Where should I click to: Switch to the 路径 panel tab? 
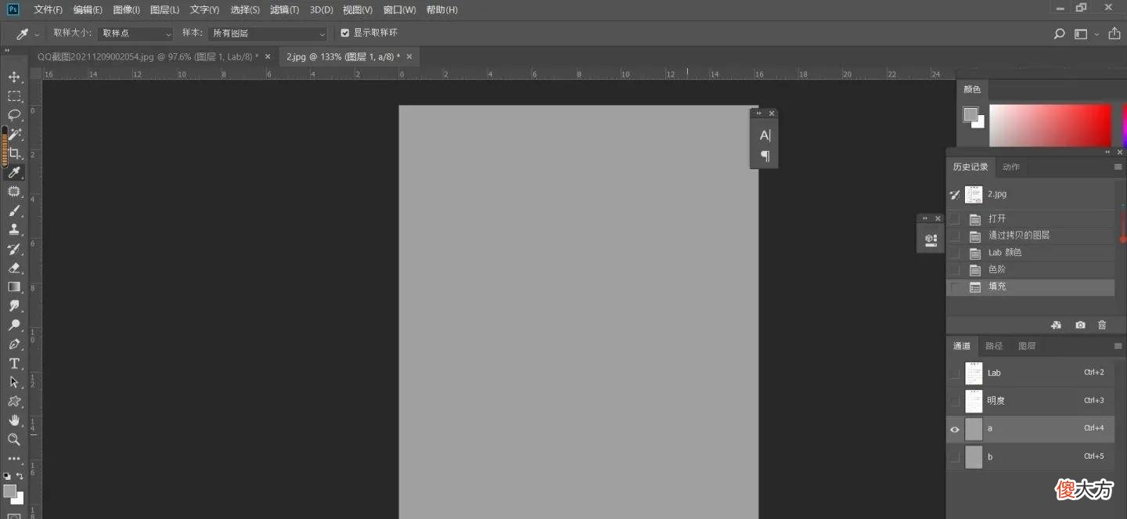click(x=994, y=346)
